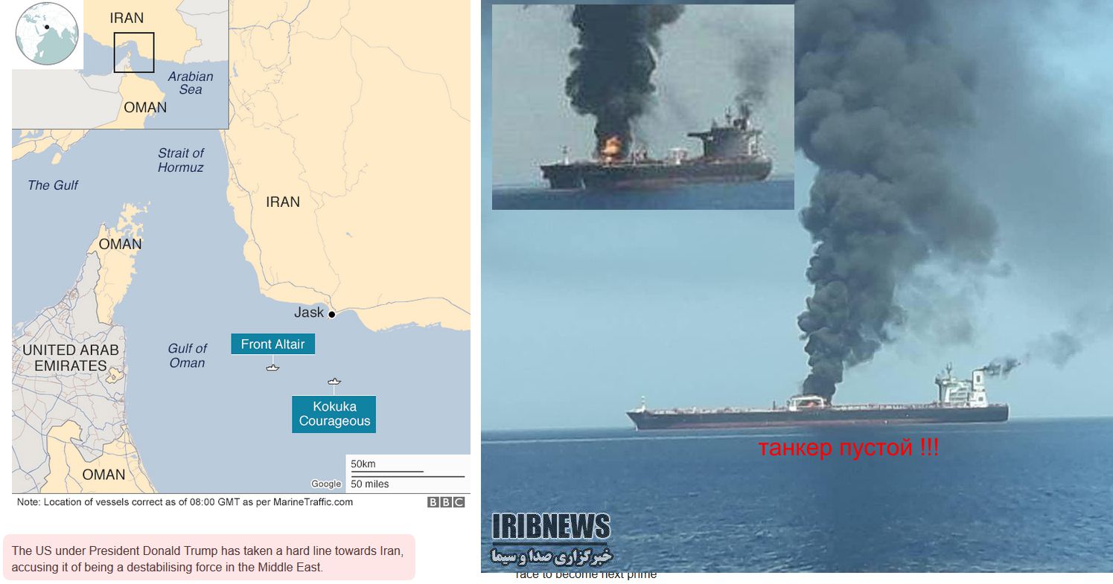Click the globe inset icon
This screenshot has height=584, width=1113.
pyautogui.click(x=48, y=34)
